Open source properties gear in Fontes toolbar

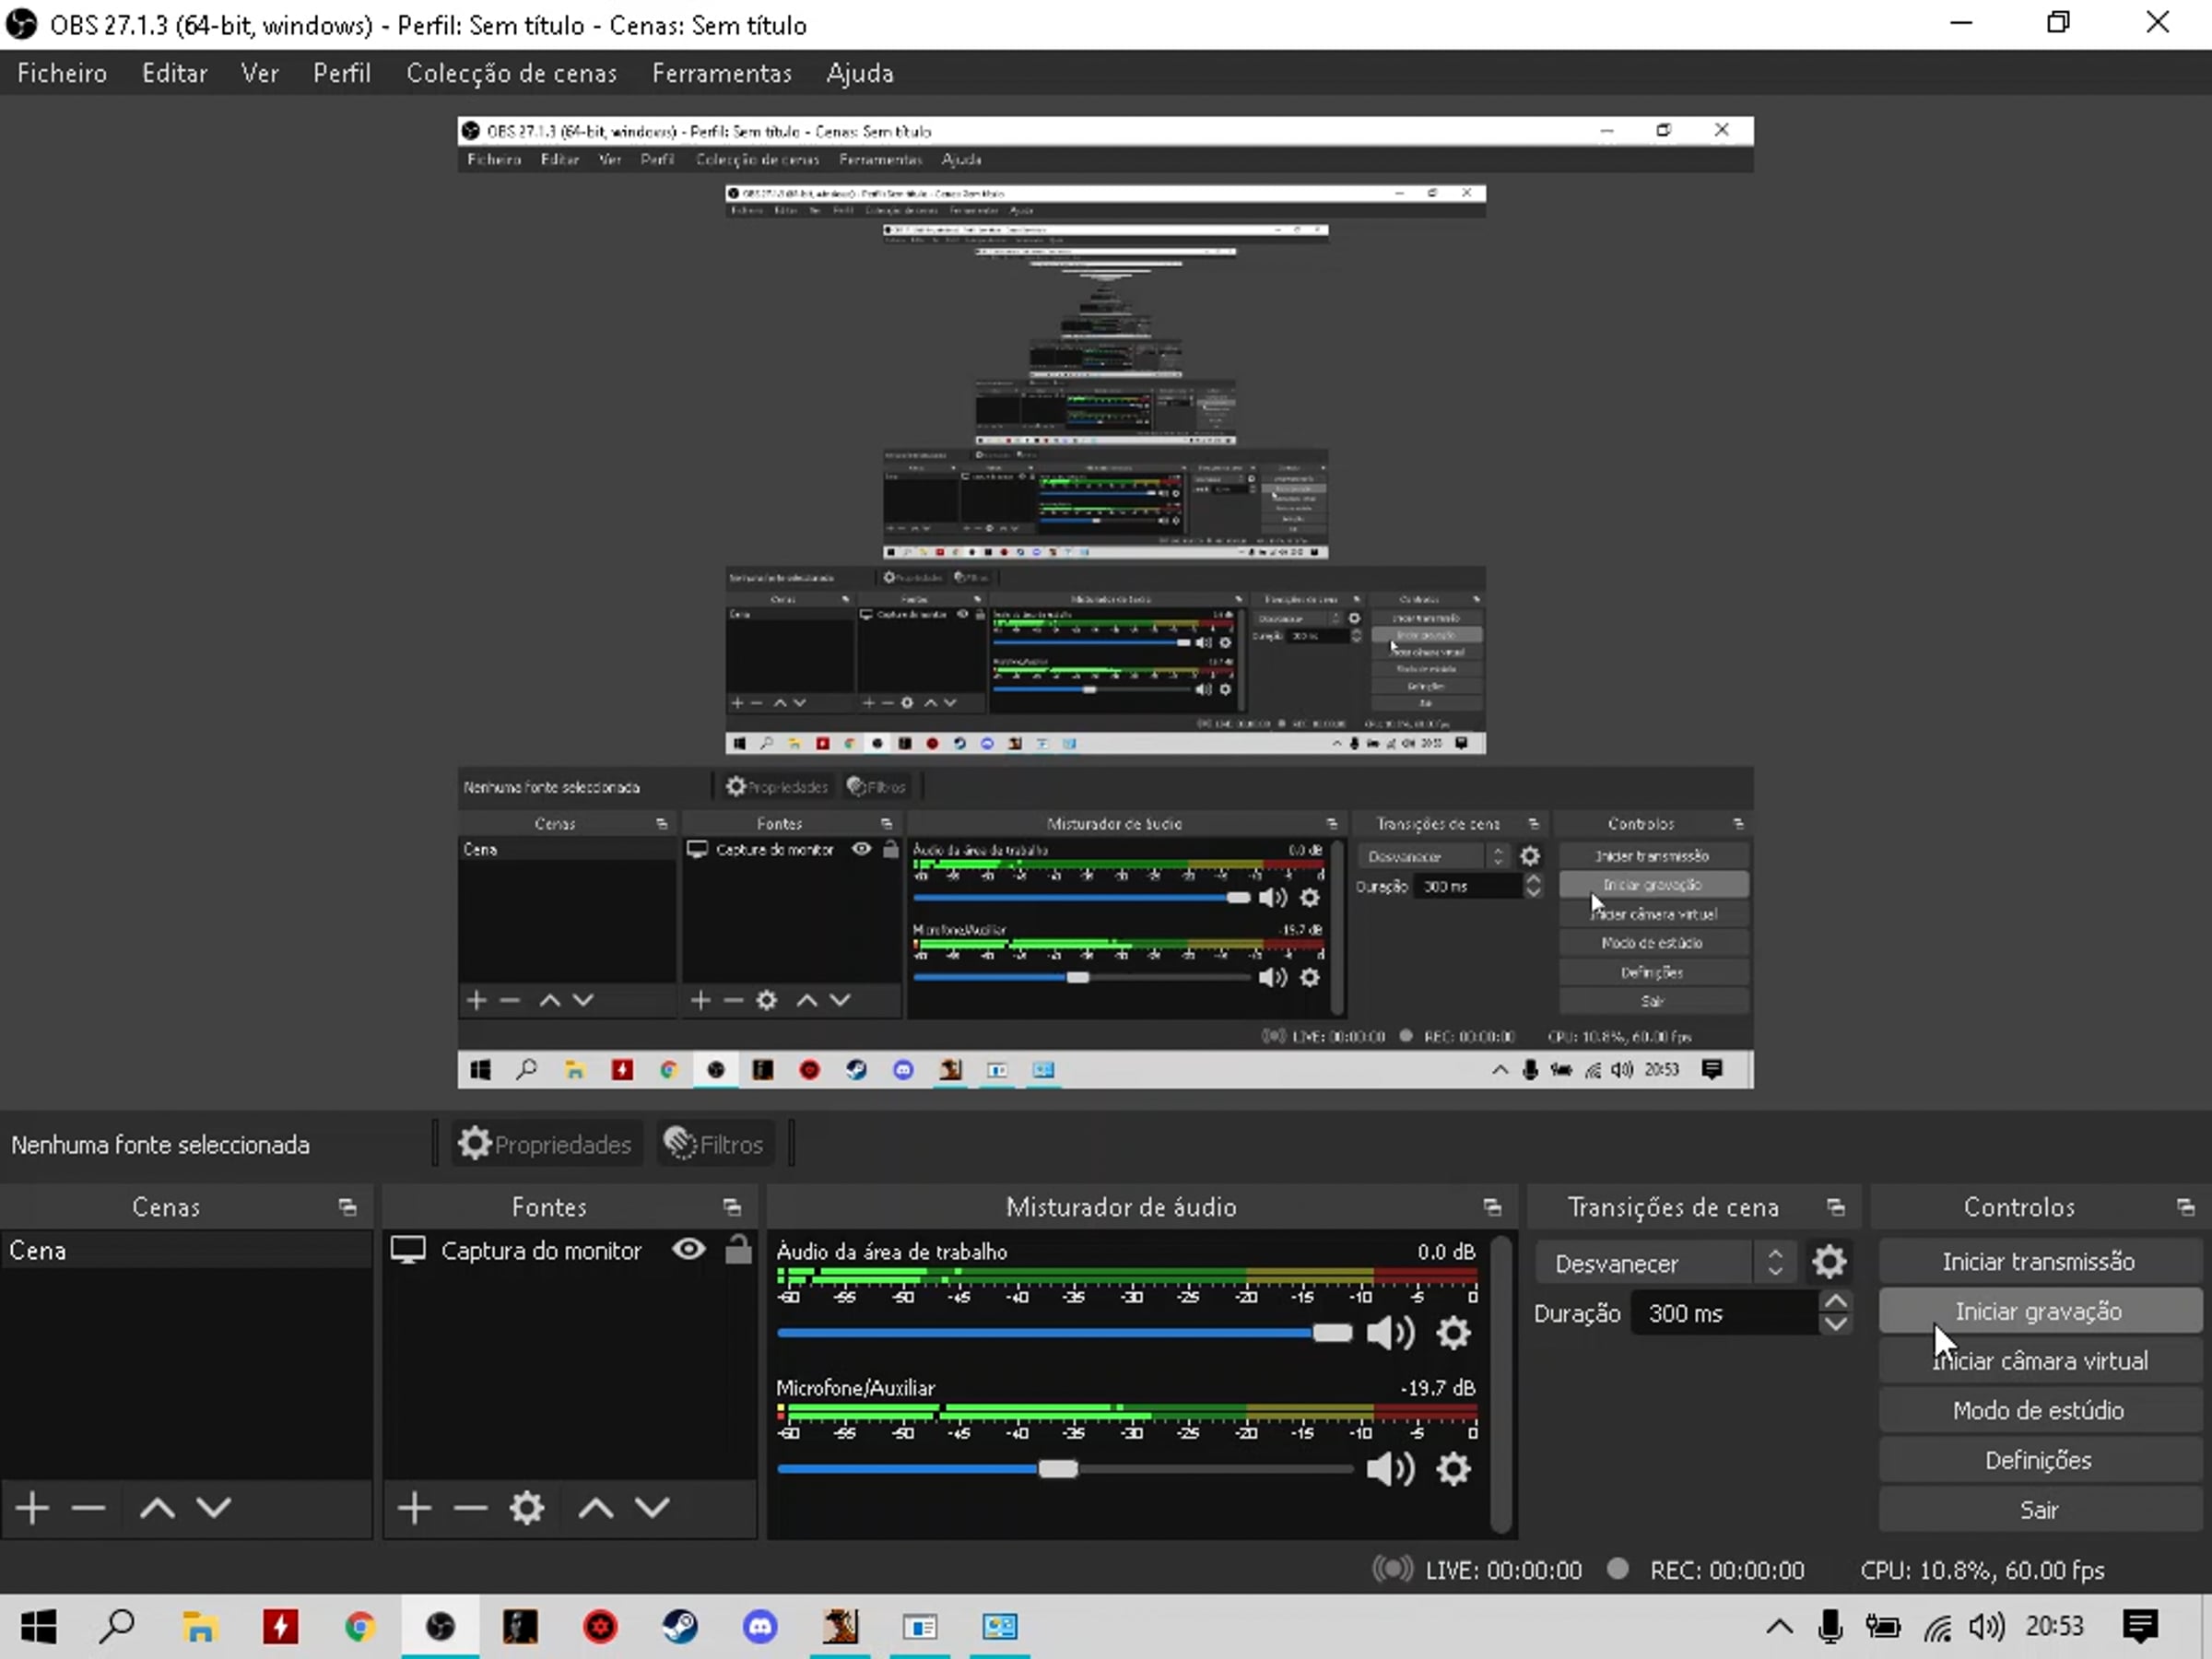click(x=526, y=1507)
